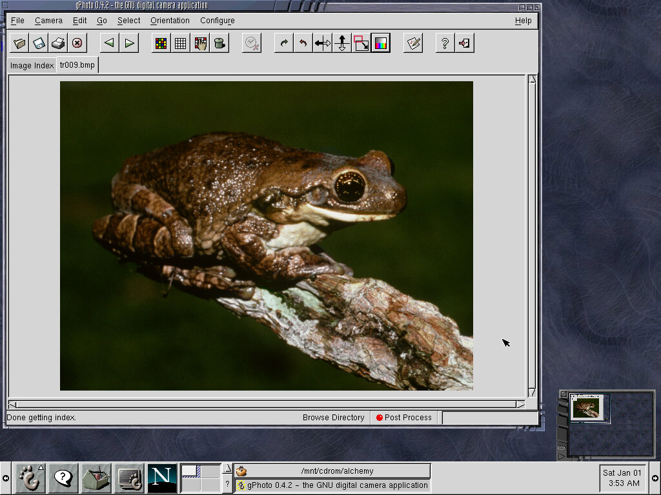
Task: Click the red X stop icon
Action: pyautogui.click(x=77, y=43)
